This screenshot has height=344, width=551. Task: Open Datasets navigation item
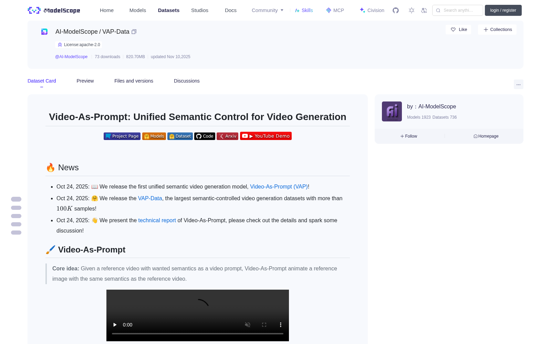click(x=169, y=10)
